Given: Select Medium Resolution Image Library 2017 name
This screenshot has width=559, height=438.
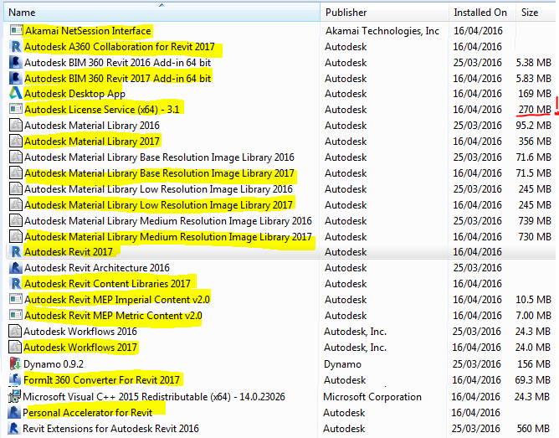Looking at the screenshot, I should pos(168,236).
